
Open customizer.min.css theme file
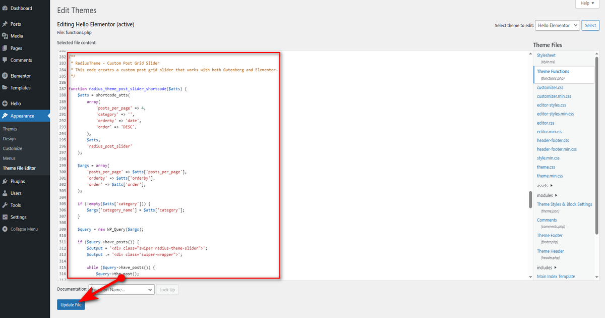[554, 96]
